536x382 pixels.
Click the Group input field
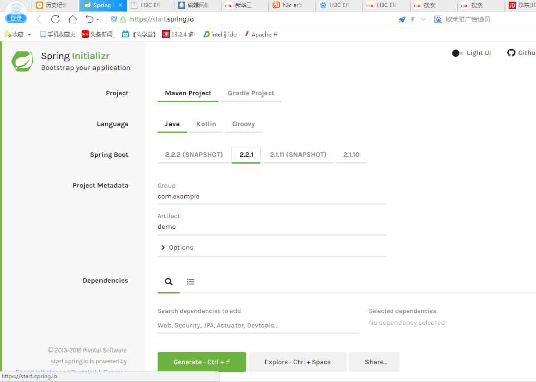pos(272,196)
